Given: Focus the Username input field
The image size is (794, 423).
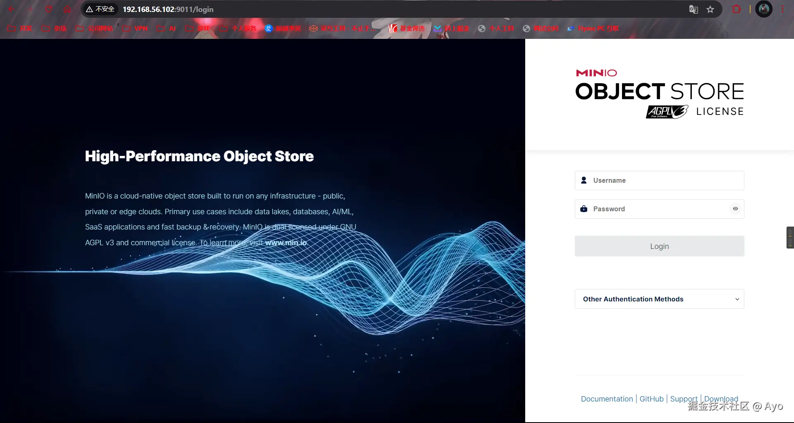Looking at the screenshot, I should click(x=660, y=180).
